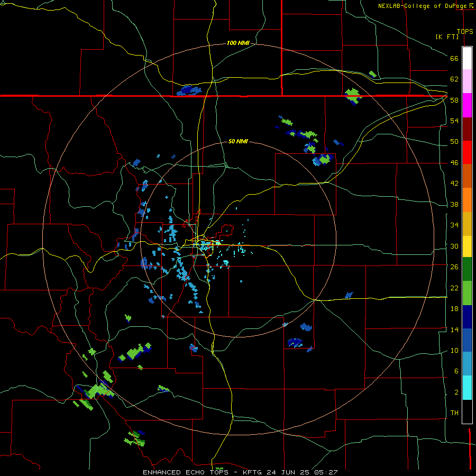This screenshot has height=476, width=476.
Task: Select the white swatch in the tops legend
Action: (467, 58)
